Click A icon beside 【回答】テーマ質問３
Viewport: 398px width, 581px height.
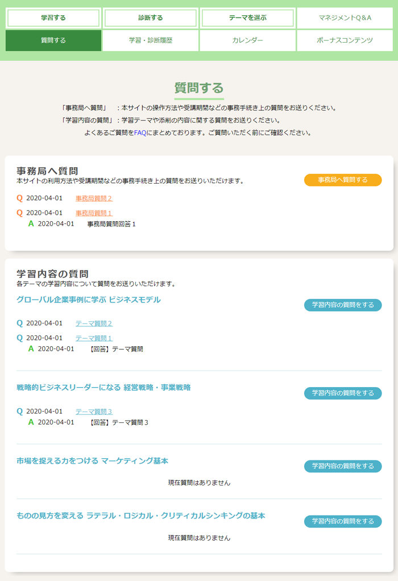coord(31,422)
